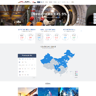Screen dimensions: 96x96
Task: Click the red tag label above banner headline
Action: [x=33, y=11]
